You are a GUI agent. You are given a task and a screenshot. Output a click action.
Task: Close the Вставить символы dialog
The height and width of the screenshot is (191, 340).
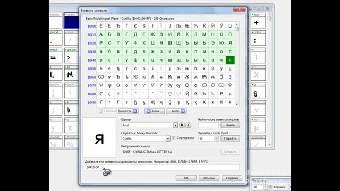(x=240, y=10)
